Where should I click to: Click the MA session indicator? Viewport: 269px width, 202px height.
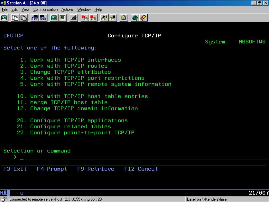pos(4,193)
